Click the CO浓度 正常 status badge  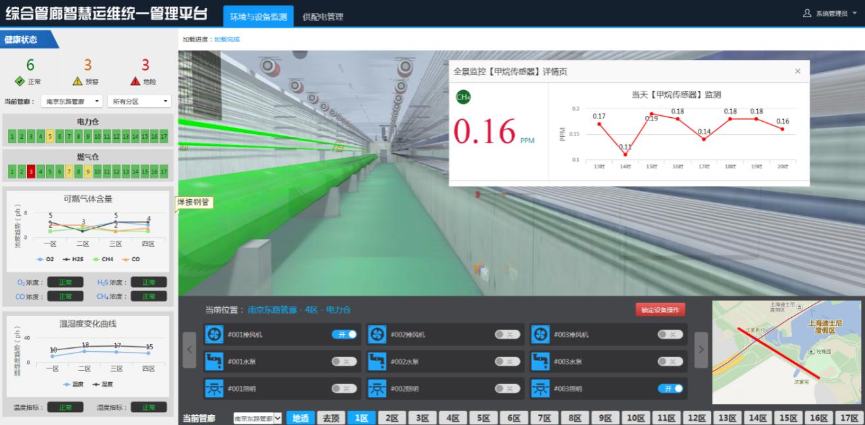(65, 296)
